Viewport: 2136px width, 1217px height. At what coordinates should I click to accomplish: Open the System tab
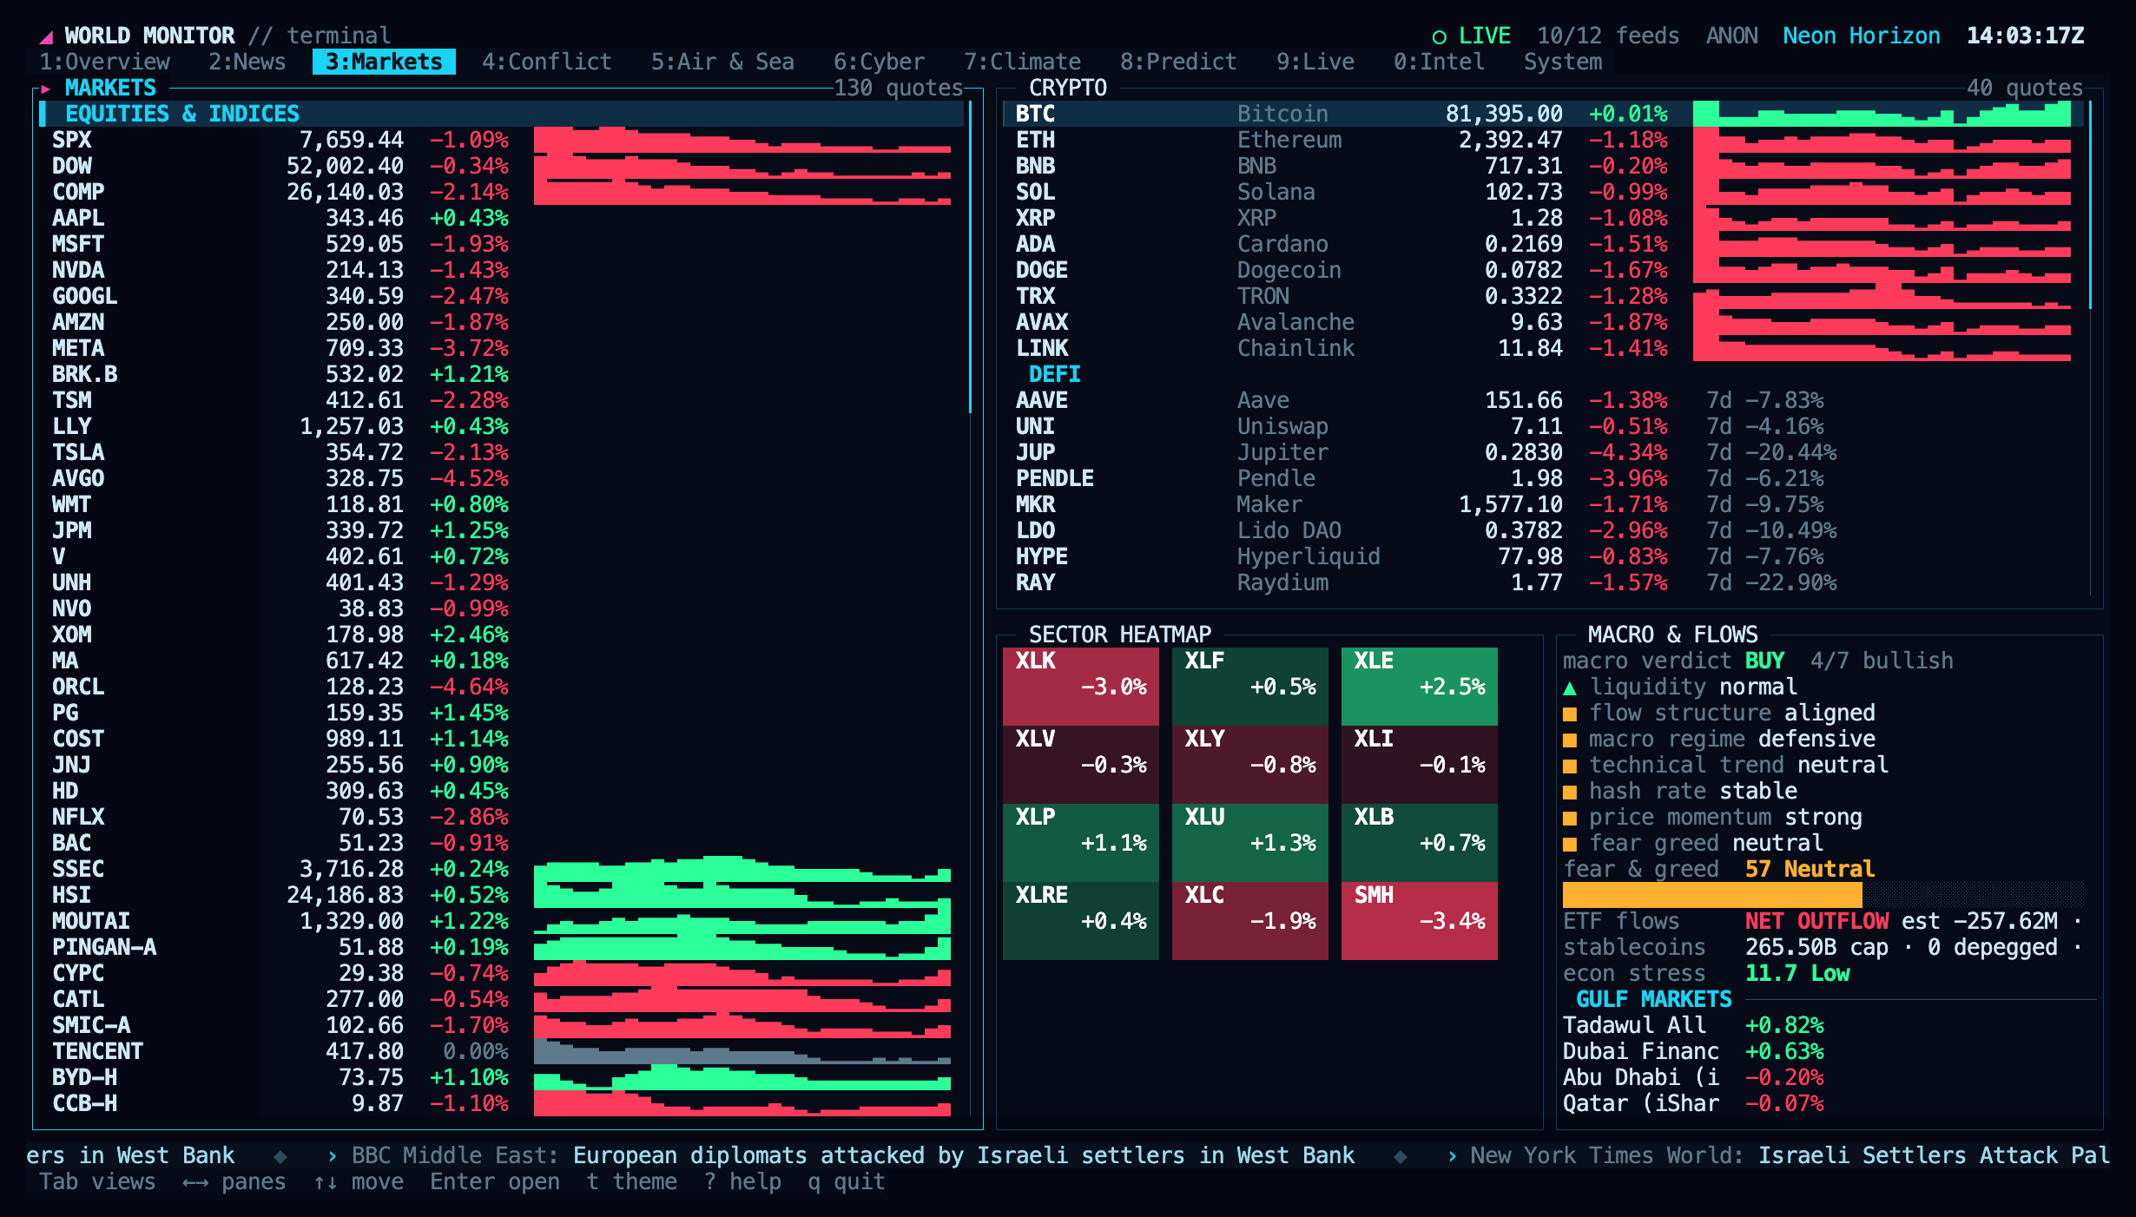pyautogui.click(x=1563, y=62)
